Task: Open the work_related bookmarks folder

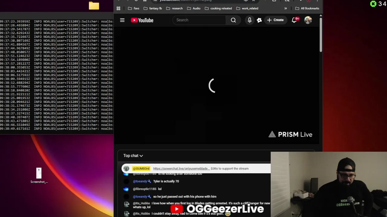Action: (x=247, y=8)
